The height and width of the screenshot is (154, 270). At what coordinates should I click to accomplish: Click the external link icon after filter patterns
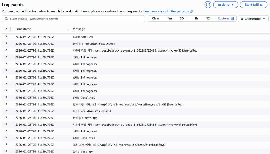[x=191, y=11]
